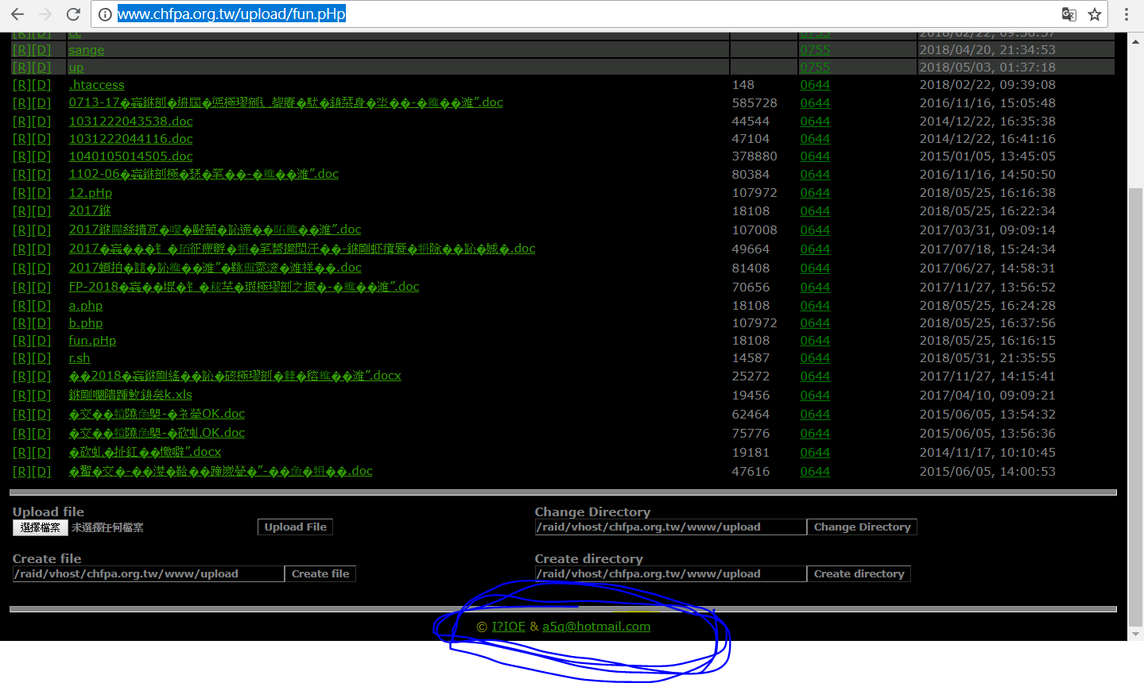The width and height of the screenshot is (1144, 683).
Task: Open the 0713-17 .doc file link
Action: pos(285,102)
